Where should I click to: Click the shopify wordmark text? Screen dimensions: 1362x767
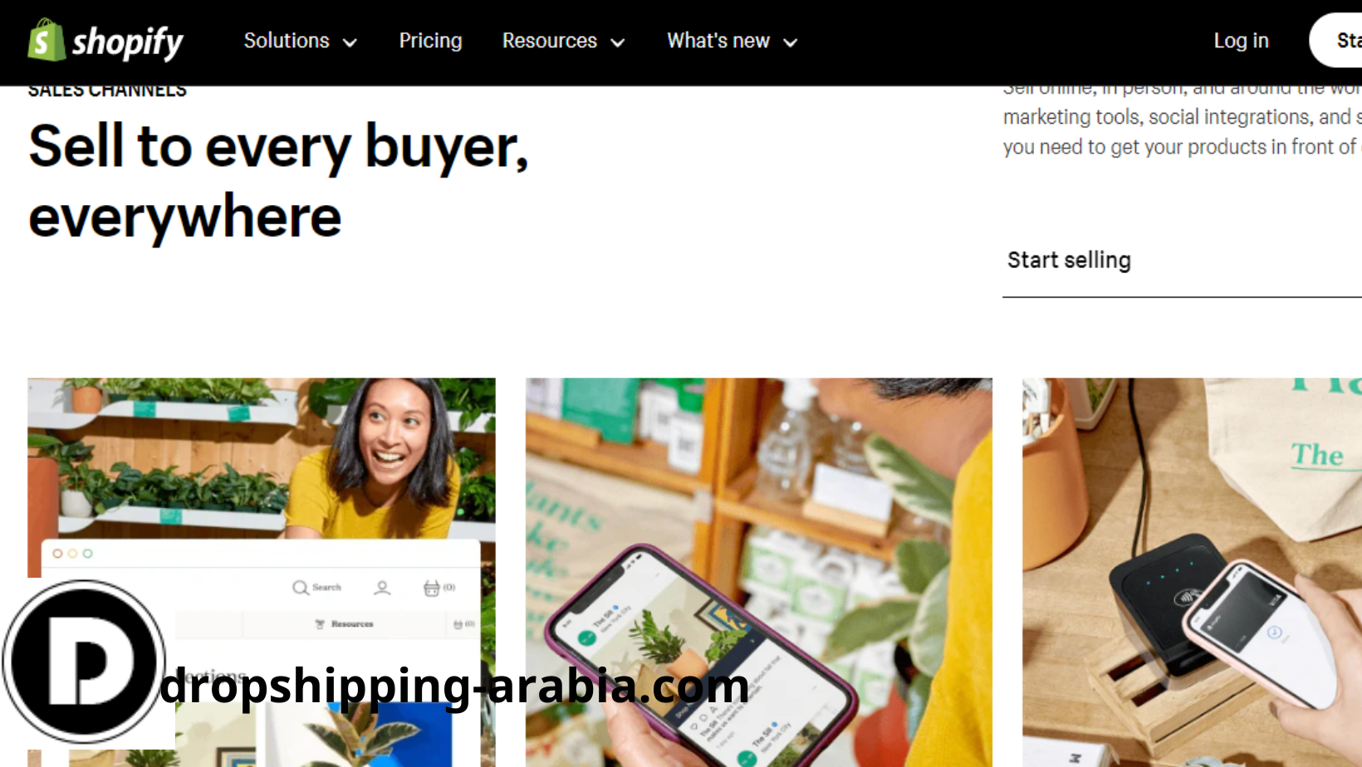[128, 42]
